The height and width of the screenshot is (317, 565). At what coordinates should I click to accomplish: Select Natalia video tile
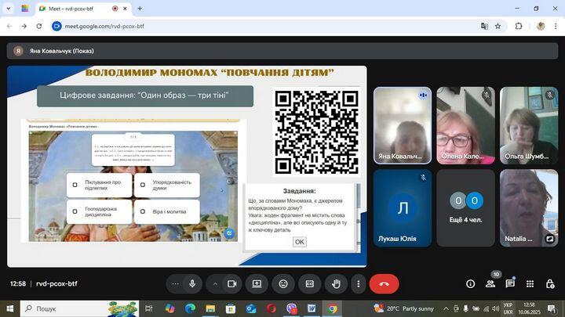point(529,208)
